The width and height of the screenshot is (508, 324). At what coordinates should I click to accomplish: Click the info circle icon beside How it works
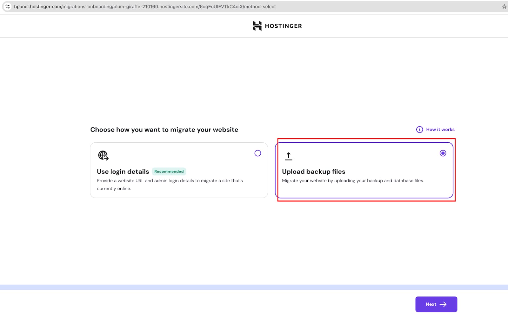419,129
